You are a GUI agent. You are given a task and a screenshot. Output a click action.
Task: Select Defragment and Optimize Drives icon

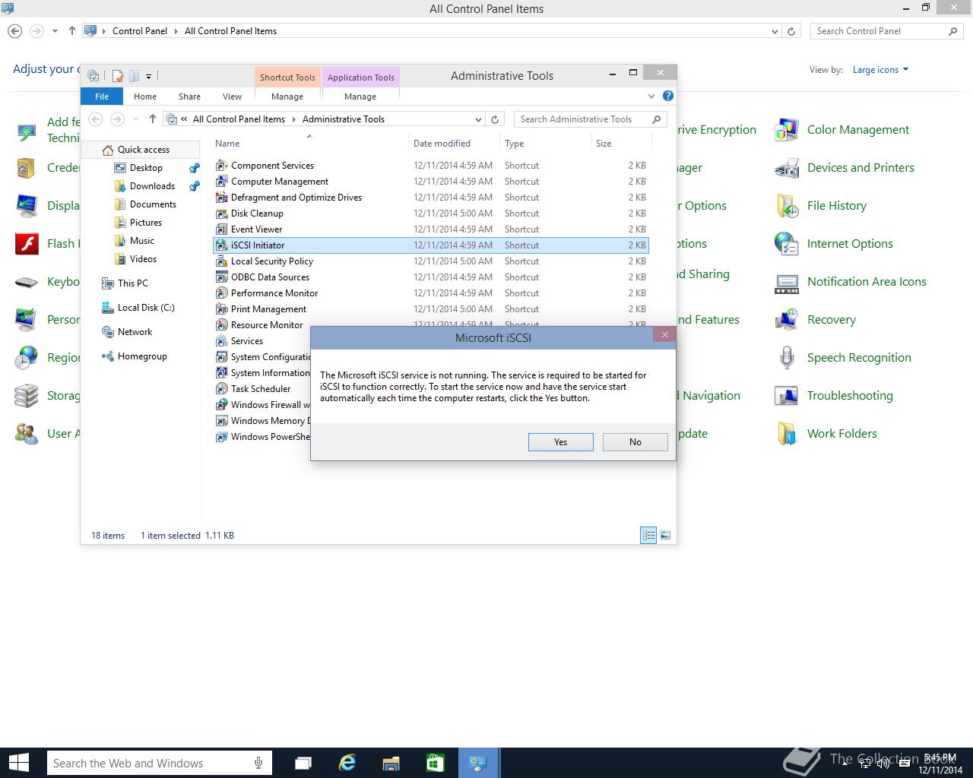click(221, 198)
